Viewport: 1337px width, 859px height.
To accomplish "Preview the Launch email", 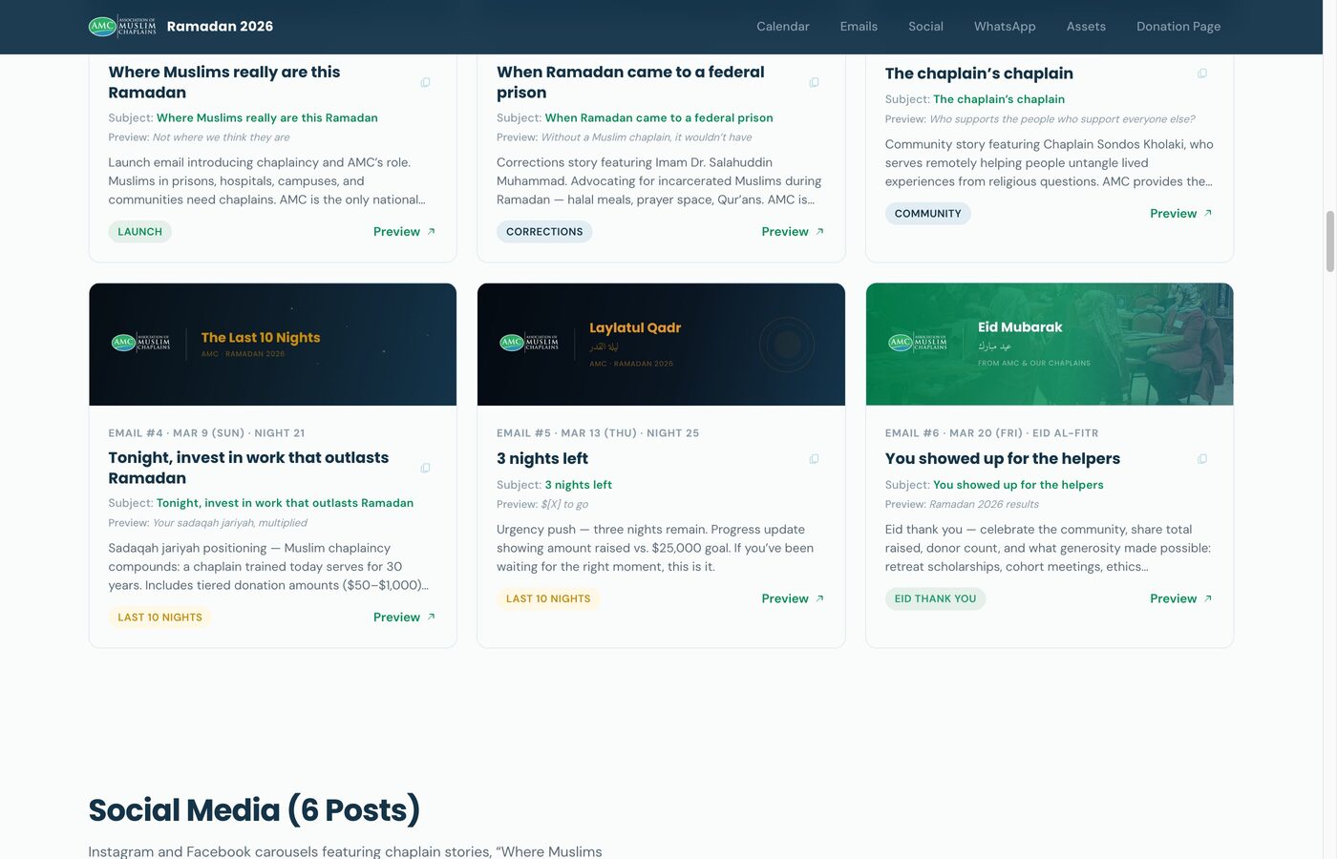I will 404,232.
